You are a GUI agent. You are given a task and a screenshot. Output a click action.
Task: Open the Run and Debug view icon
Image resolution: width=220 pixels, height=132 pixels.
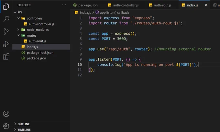coord(6,44)
